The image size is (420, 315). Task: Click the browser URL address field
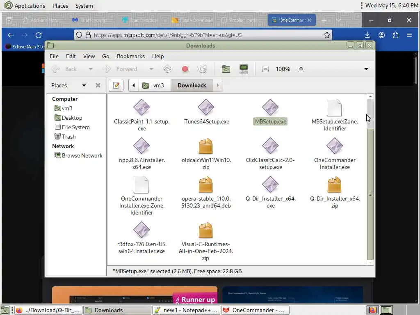[x=203, y=35]
